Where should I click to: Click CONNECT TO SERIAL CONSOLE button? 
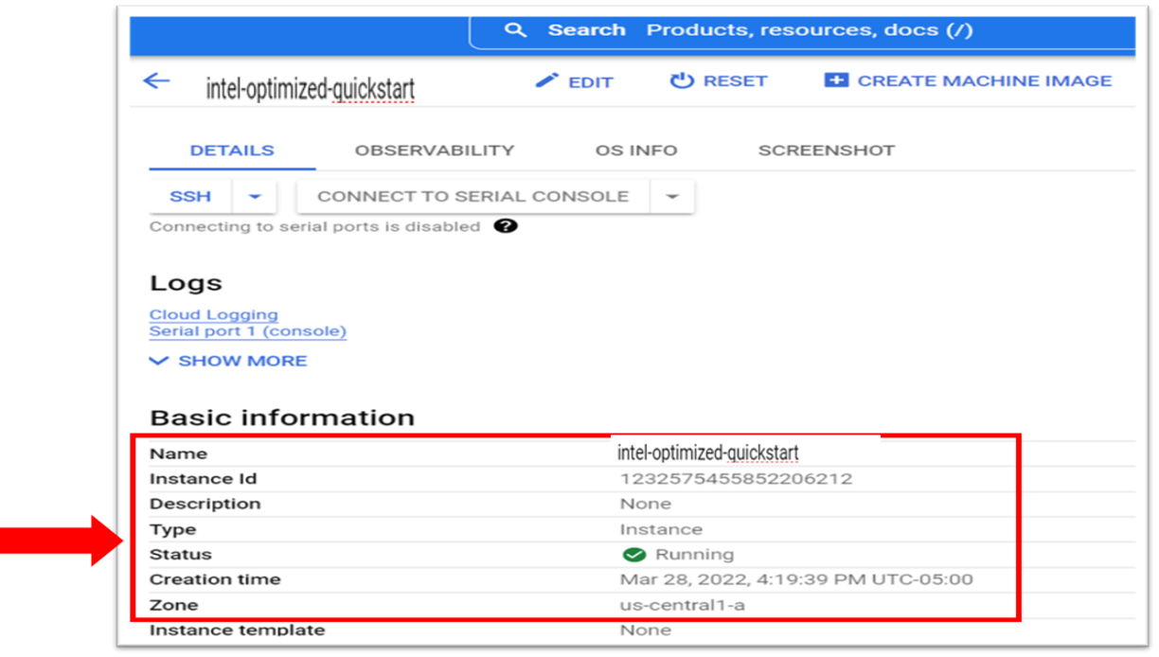point(473,197)
